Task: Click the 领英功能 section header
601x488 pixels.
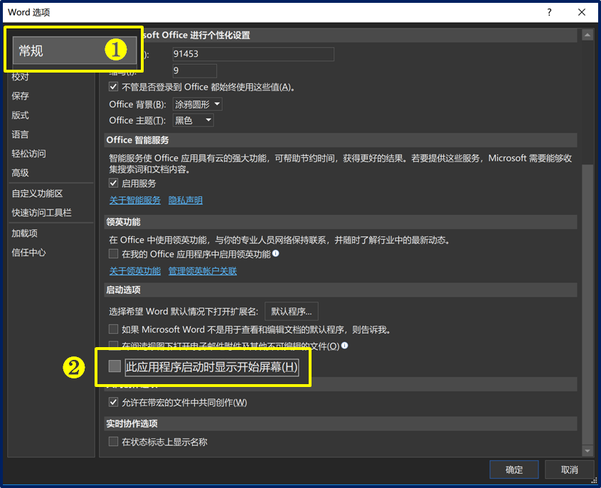Action: coord(341,223)
